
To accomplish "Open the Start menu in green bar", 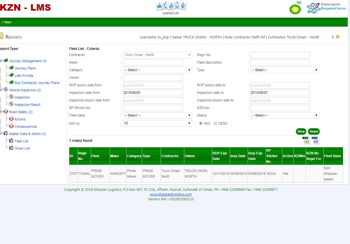I will [x=7, y=22].
